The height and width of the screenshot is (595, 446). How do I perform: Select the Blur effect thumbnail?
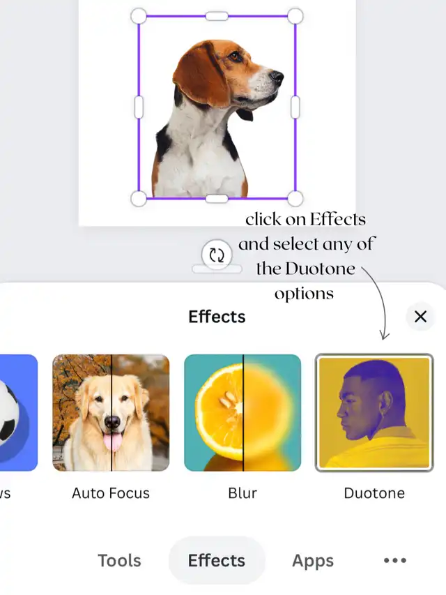tap(243, 413)
